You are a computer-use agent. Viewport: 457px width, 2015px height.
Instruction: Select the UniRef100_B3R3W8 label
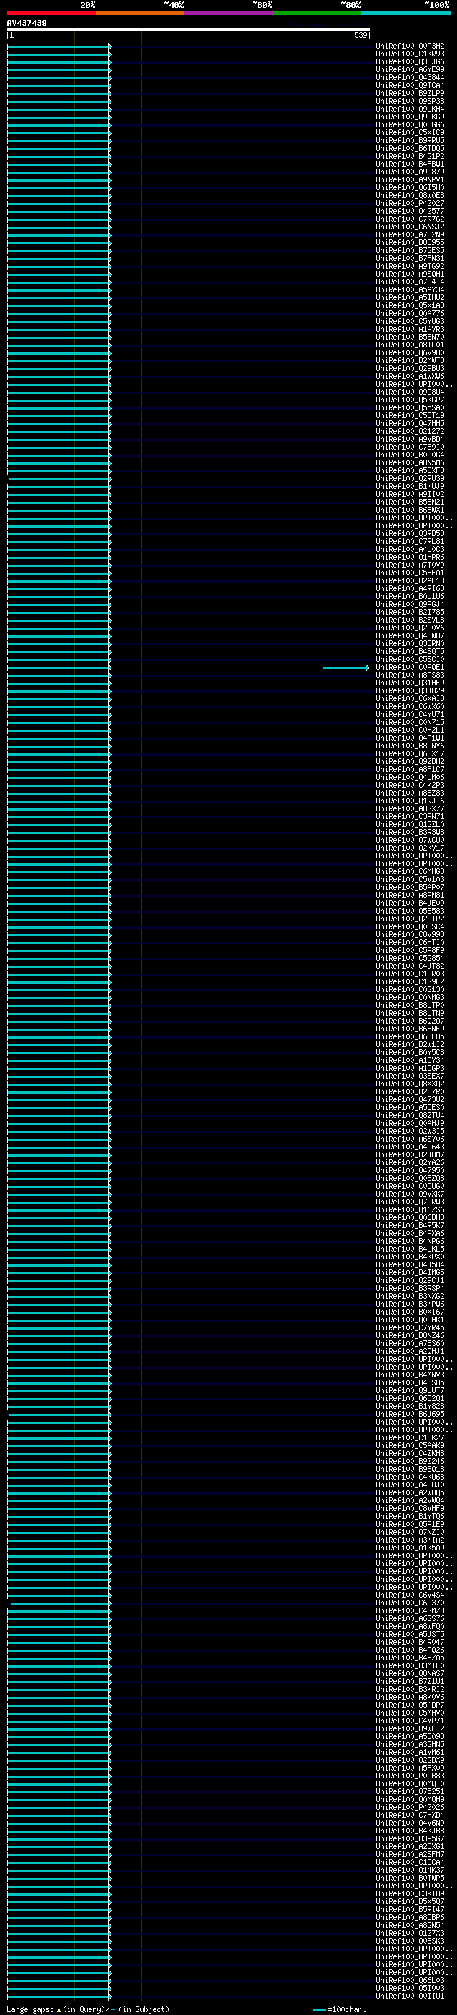pyautogui.click(x=410, y=832)
